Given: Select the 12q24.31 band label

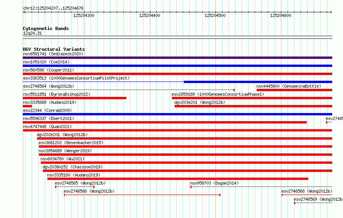Looking at the screenshot, I should click(x=32, y=33).
